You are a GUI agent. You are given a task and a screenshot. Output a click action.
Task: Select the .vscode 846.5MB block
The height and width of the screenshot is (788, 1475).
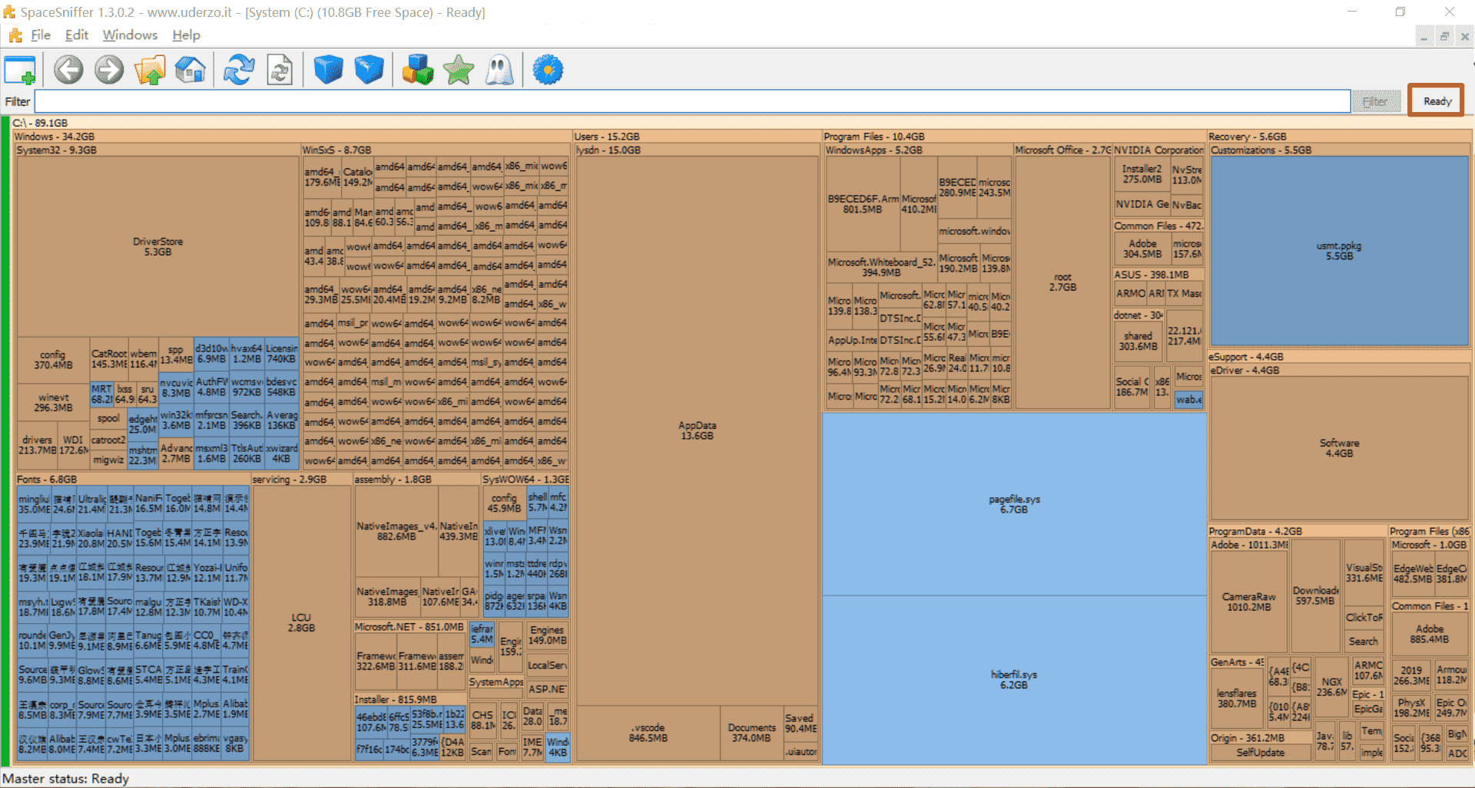coord(648,733)
